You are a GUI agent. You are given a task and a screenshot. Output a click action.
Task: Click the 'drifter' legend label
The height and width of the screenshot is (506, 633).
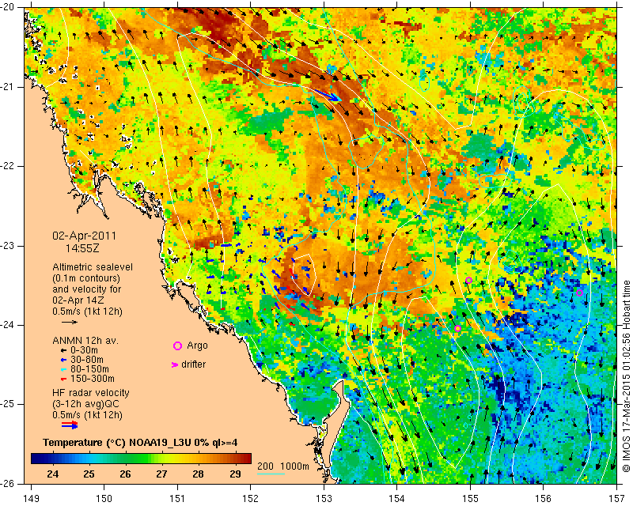(x=193, y=364)
